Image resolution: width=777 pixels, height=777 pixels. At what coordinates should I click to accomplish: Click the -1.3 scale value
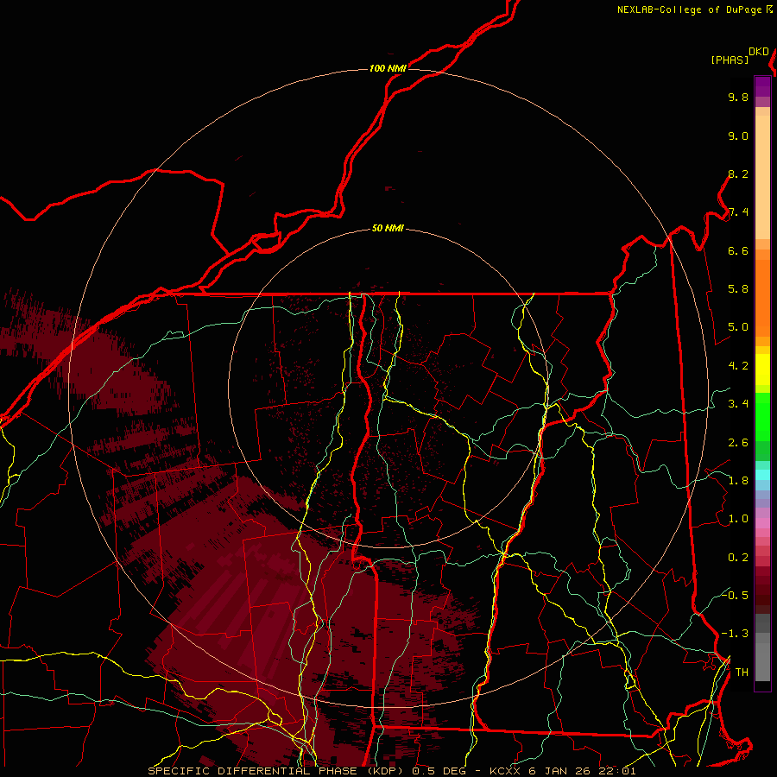[x=736, y=635]
